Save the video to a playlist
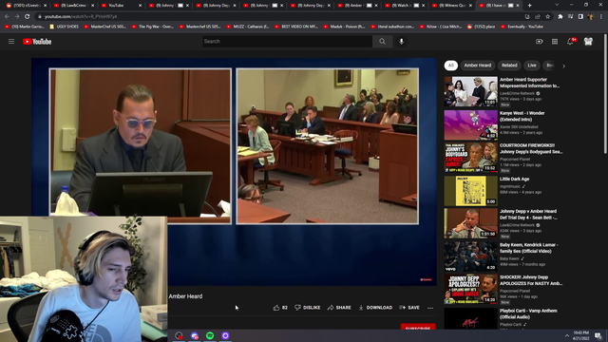Viewport: 608px width, 342px height. 409,308
